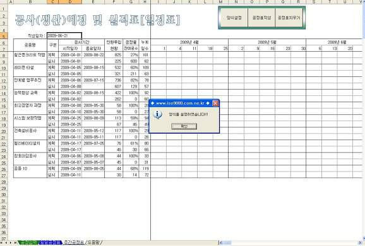The height and width of the screenshot is (246, 365).
Task: Click the 구분 header cell
Action: click(x=53, y=45)
